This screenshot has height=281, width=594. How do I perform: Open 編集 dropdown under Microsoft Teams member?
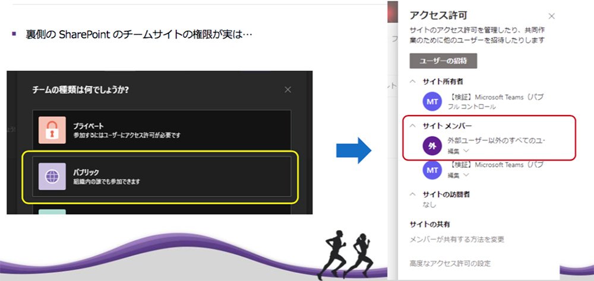coord(459,175)
